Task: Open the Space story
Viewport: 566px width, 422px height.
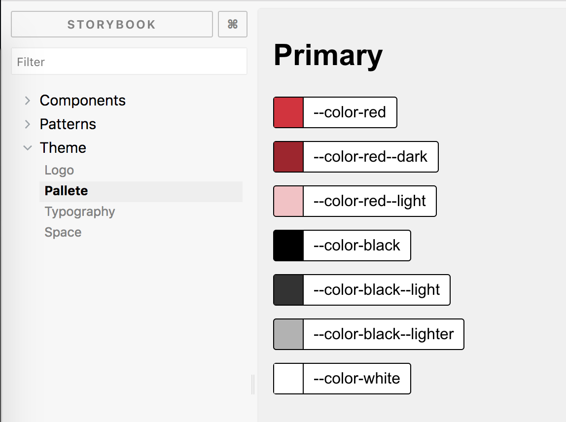Action: (x=63, y=232)
